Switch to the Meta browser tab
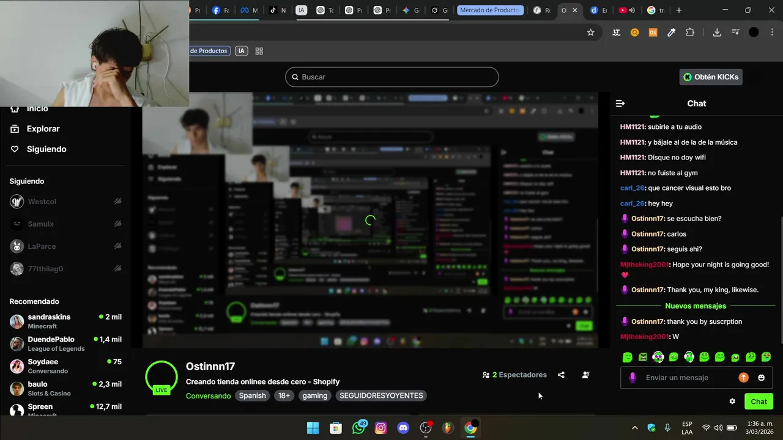Image resolution: width=783 pixels, height=440 pixels. [249, 10]
